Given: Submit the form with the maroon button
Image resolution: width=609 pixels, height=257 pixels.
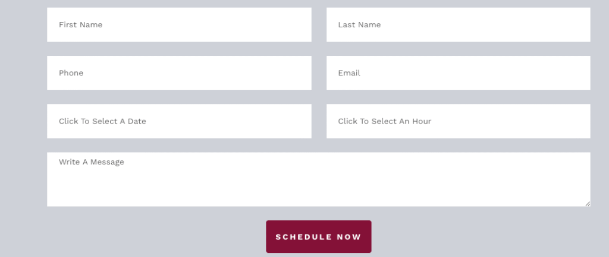Looking at the screenshot, I should [x=318, y=237].
